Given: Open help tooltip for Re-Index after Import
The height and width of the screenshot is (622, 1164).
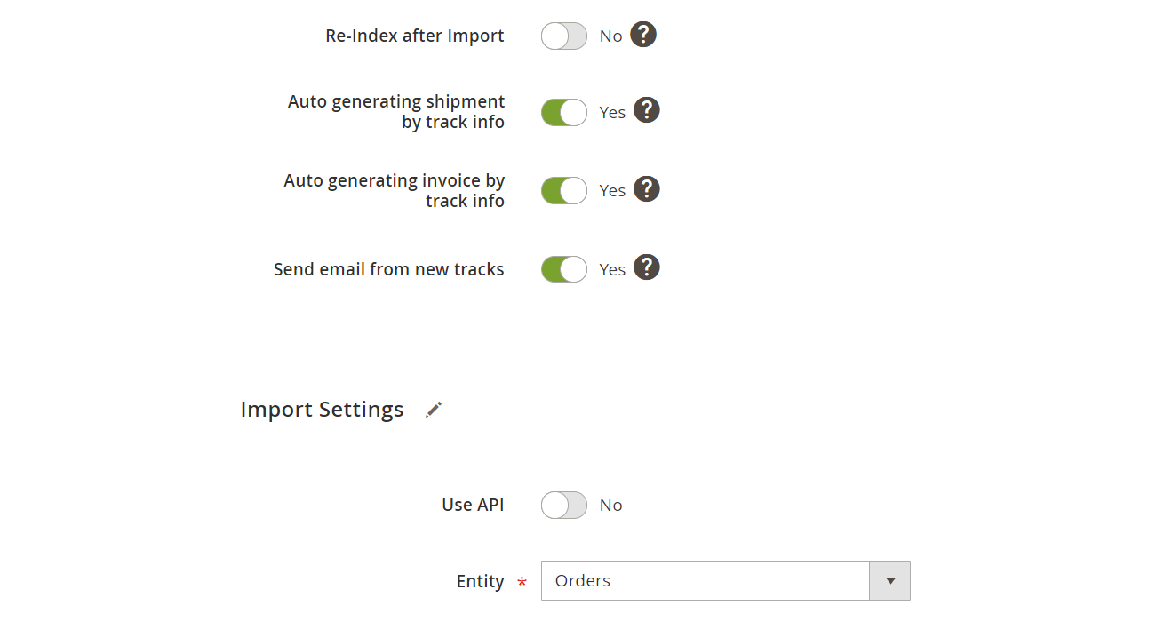Looking at the screenshot, I should click(x=643, y=35).
